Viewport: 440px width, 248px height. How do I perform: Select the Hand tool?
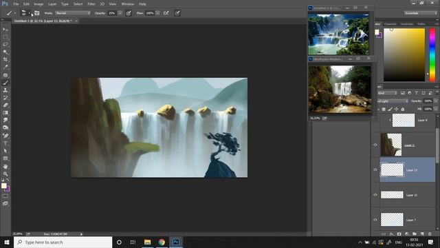(5, 167)
